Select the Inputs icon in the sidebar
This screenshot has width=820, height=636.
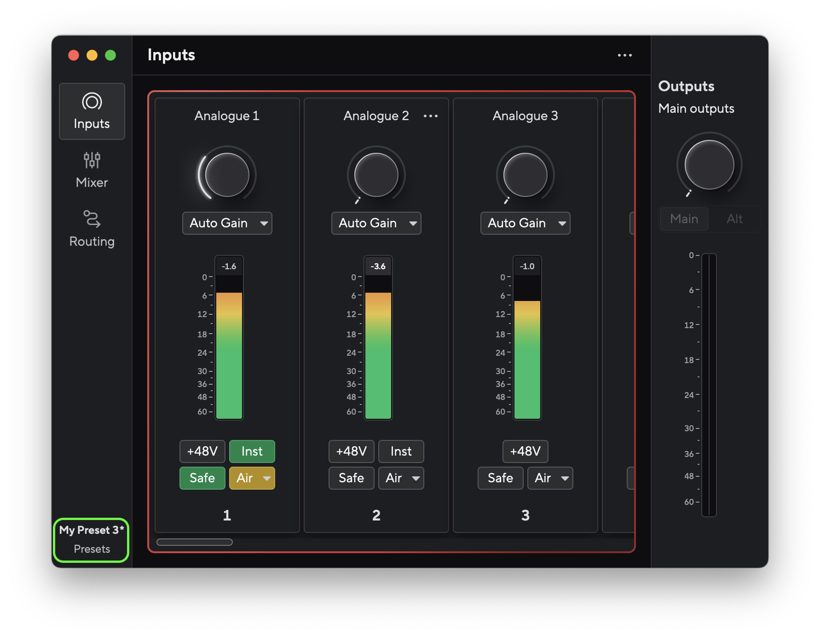[92, 110]
